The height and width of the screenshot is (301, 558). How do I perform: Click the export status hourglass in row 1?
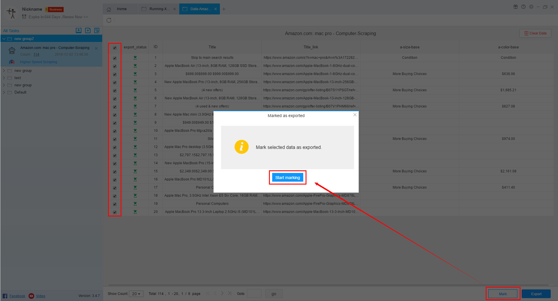(135, 58)
